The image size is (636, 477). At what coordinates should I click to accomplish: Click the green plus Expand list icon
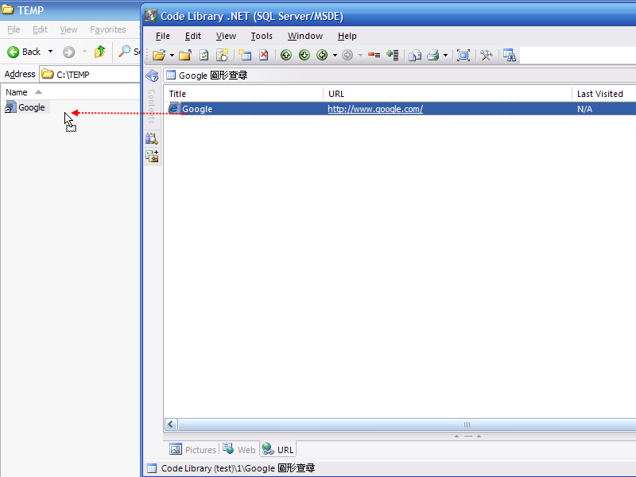tap(393, 55)
